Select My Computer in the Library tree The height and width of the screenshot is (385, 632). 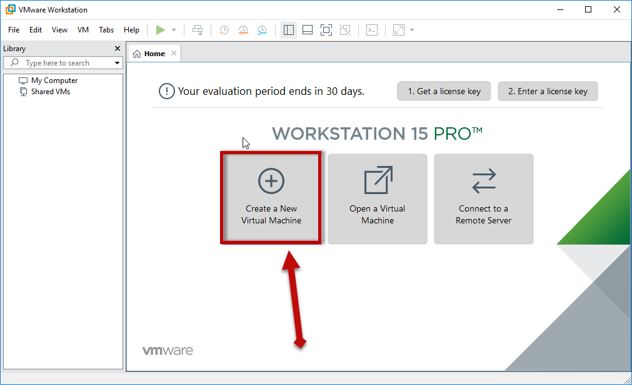54,80
